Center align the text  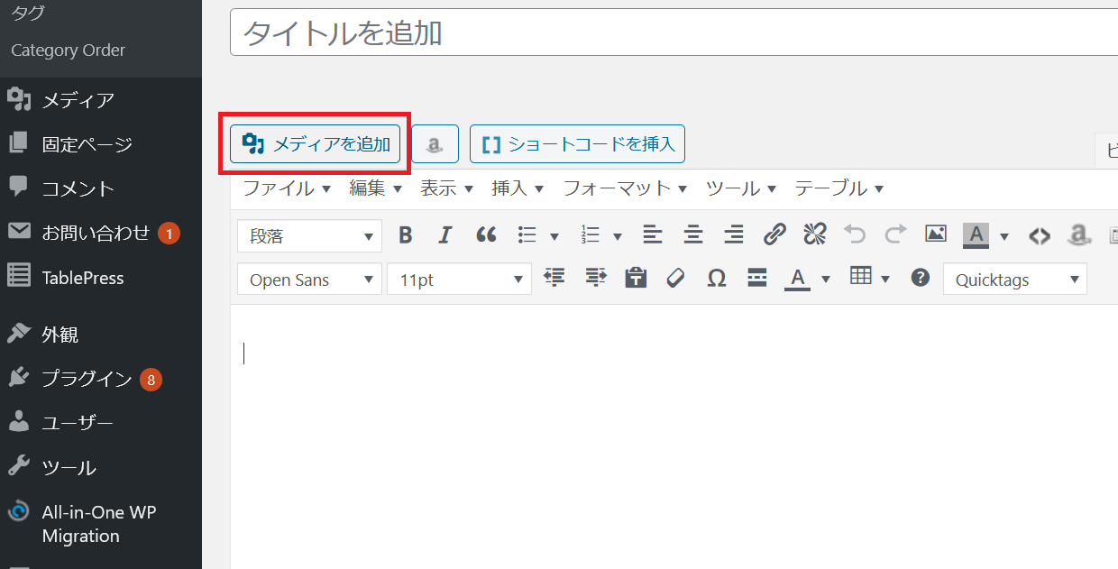click(x=693, y=235)
